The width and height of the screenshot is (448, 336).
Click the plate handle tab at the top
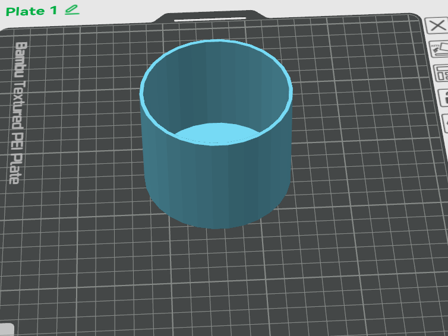210,16
